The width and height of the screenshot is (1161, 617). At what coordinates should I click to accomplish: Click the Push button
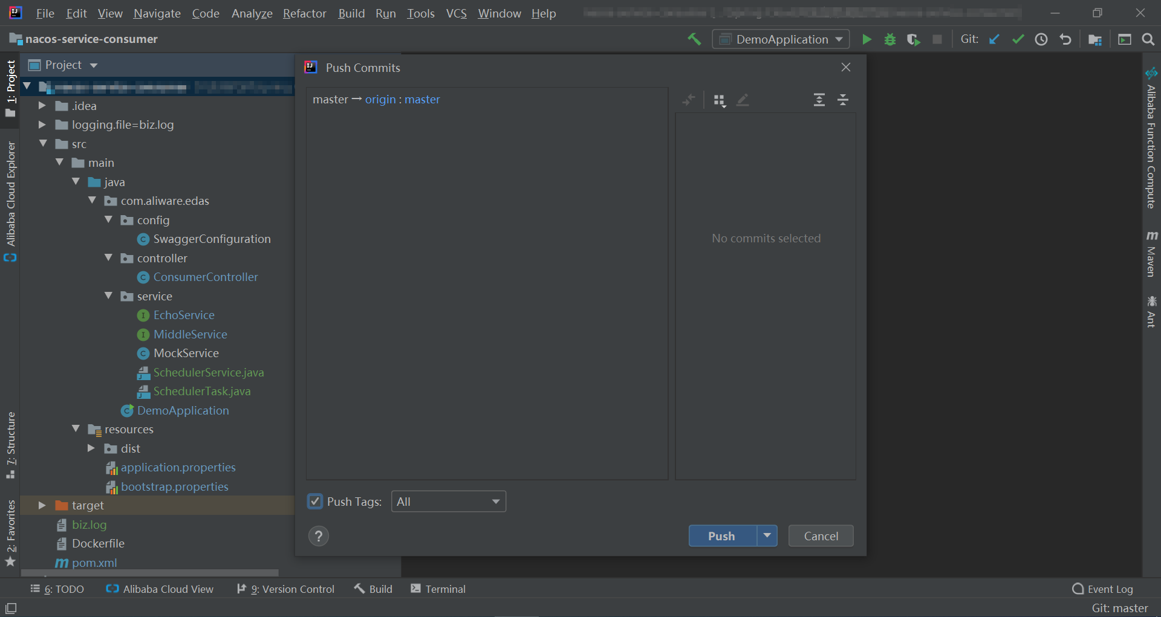click(722, 535)
